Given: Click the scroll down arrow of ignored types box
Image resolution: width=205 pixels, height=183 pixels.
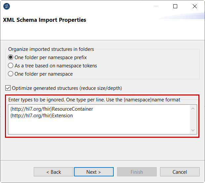Looking at the screenshot, I should tap(193, 130).
